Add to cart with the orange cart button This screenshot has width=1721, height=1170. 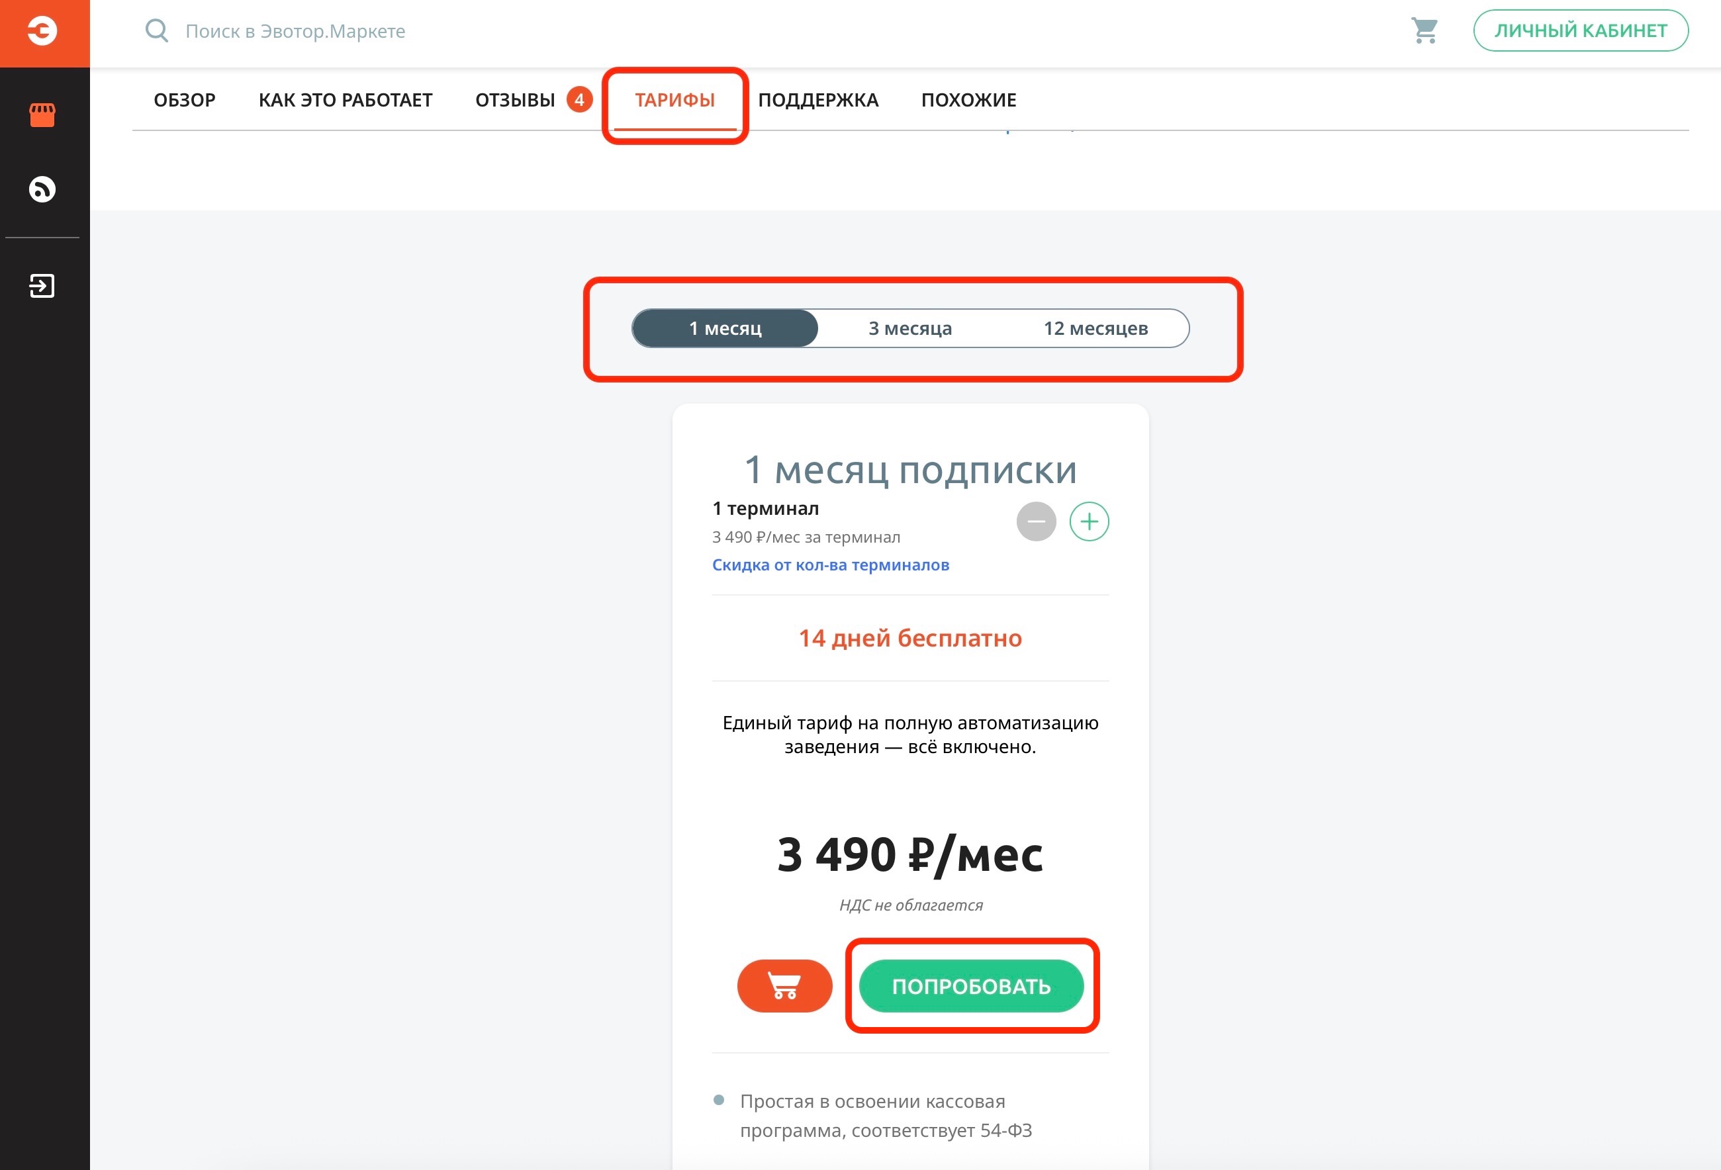tap(784, 985)
